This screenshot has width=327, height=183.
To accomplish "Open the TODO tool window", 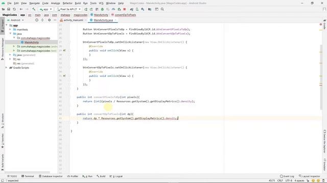I will tap(12, 176).
